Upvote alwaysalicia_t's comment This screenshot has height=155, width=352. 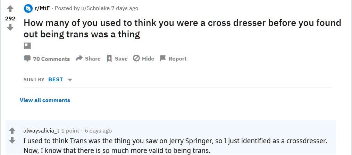tap(12, 131)
